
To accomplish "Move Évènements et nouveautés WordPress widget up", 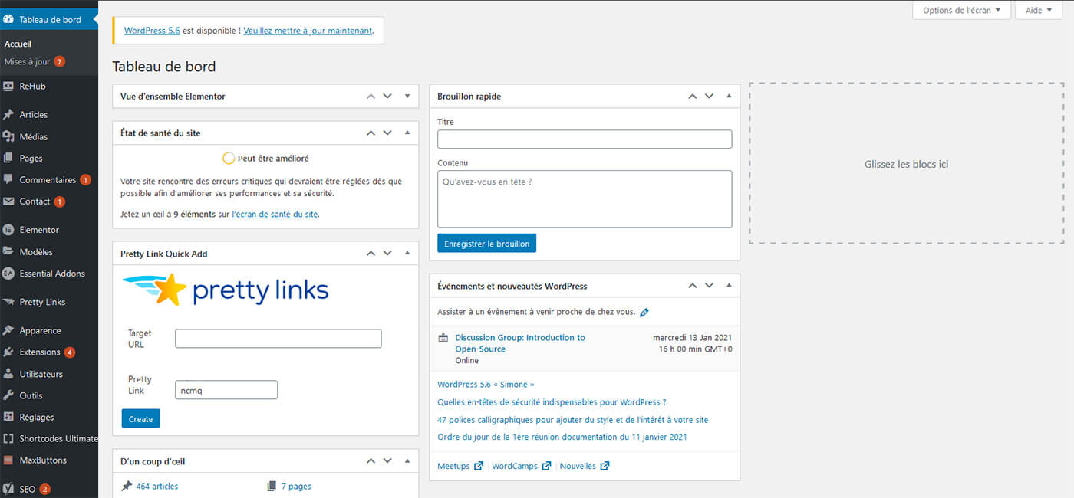I will (x=693, y=286).
